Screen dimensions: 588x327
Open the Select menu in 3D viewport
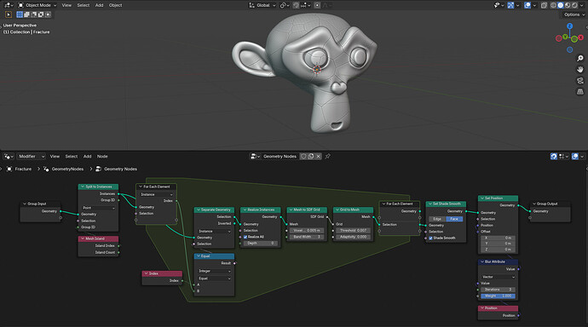click(x=84, y=5)
